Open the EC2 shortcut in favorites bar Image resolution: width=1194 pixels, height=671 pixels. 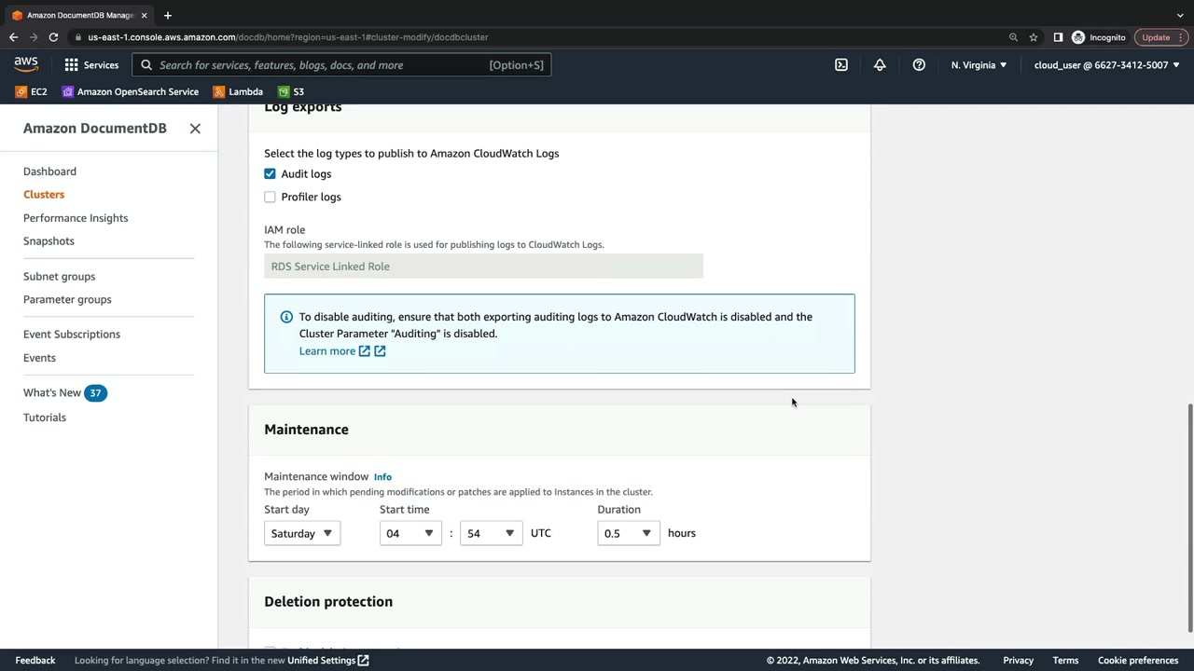(x=31, y=92)
